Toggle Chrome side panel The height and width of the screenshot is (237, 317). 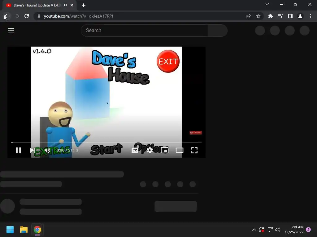(290, 16)
